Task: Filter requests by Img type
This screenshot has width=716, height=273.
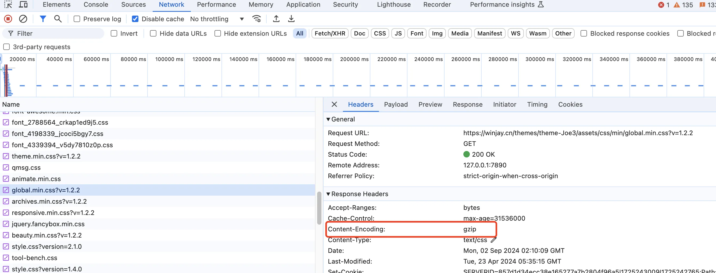Action: 437,33
